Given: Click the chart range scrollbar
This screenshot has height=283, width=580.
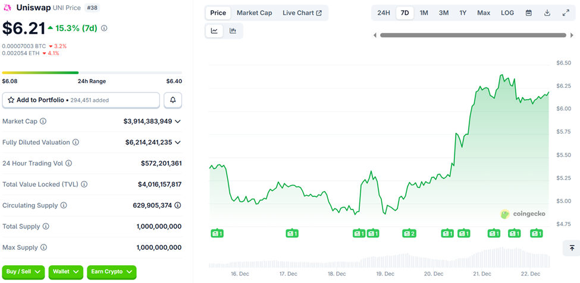Looking at the screenshot, I should 472,36.
